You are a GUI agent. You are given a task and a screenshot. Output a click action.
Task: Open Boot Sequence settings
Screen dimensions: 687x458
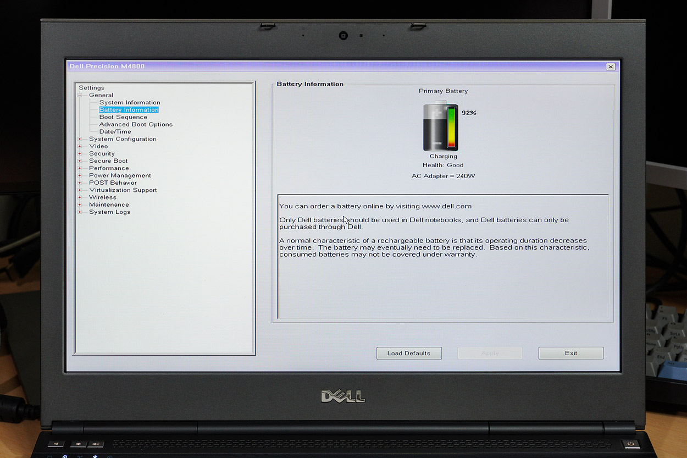pyautogui.click(x=123, y=117)
